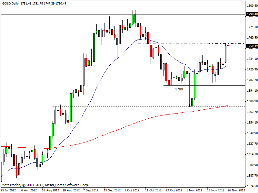258x193 pixels.
Task: Select the 26 Nov 2012 date label
Action: (236, 190)
